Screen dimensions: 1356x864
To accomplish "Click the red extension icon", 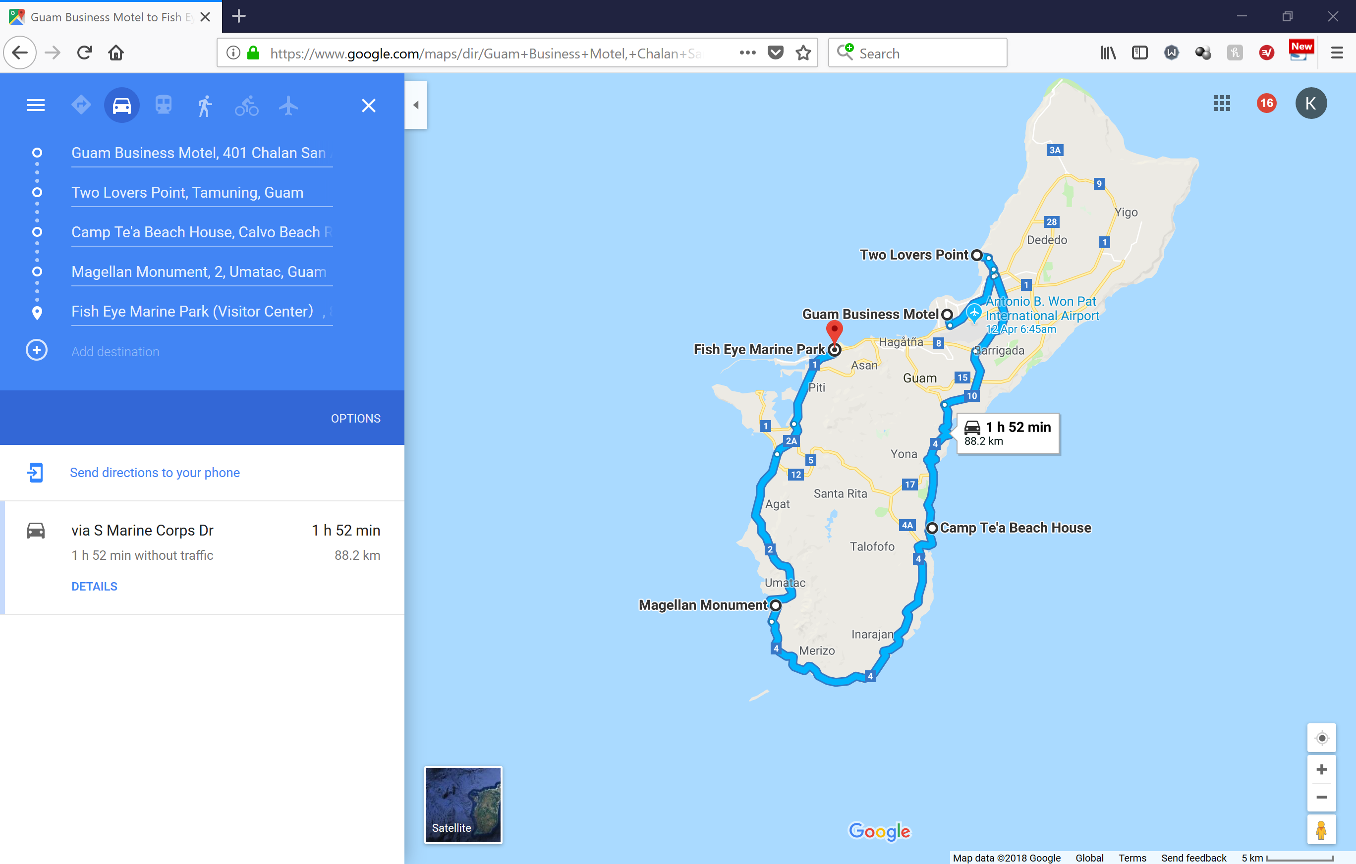I will click(x=1266, y=53).
